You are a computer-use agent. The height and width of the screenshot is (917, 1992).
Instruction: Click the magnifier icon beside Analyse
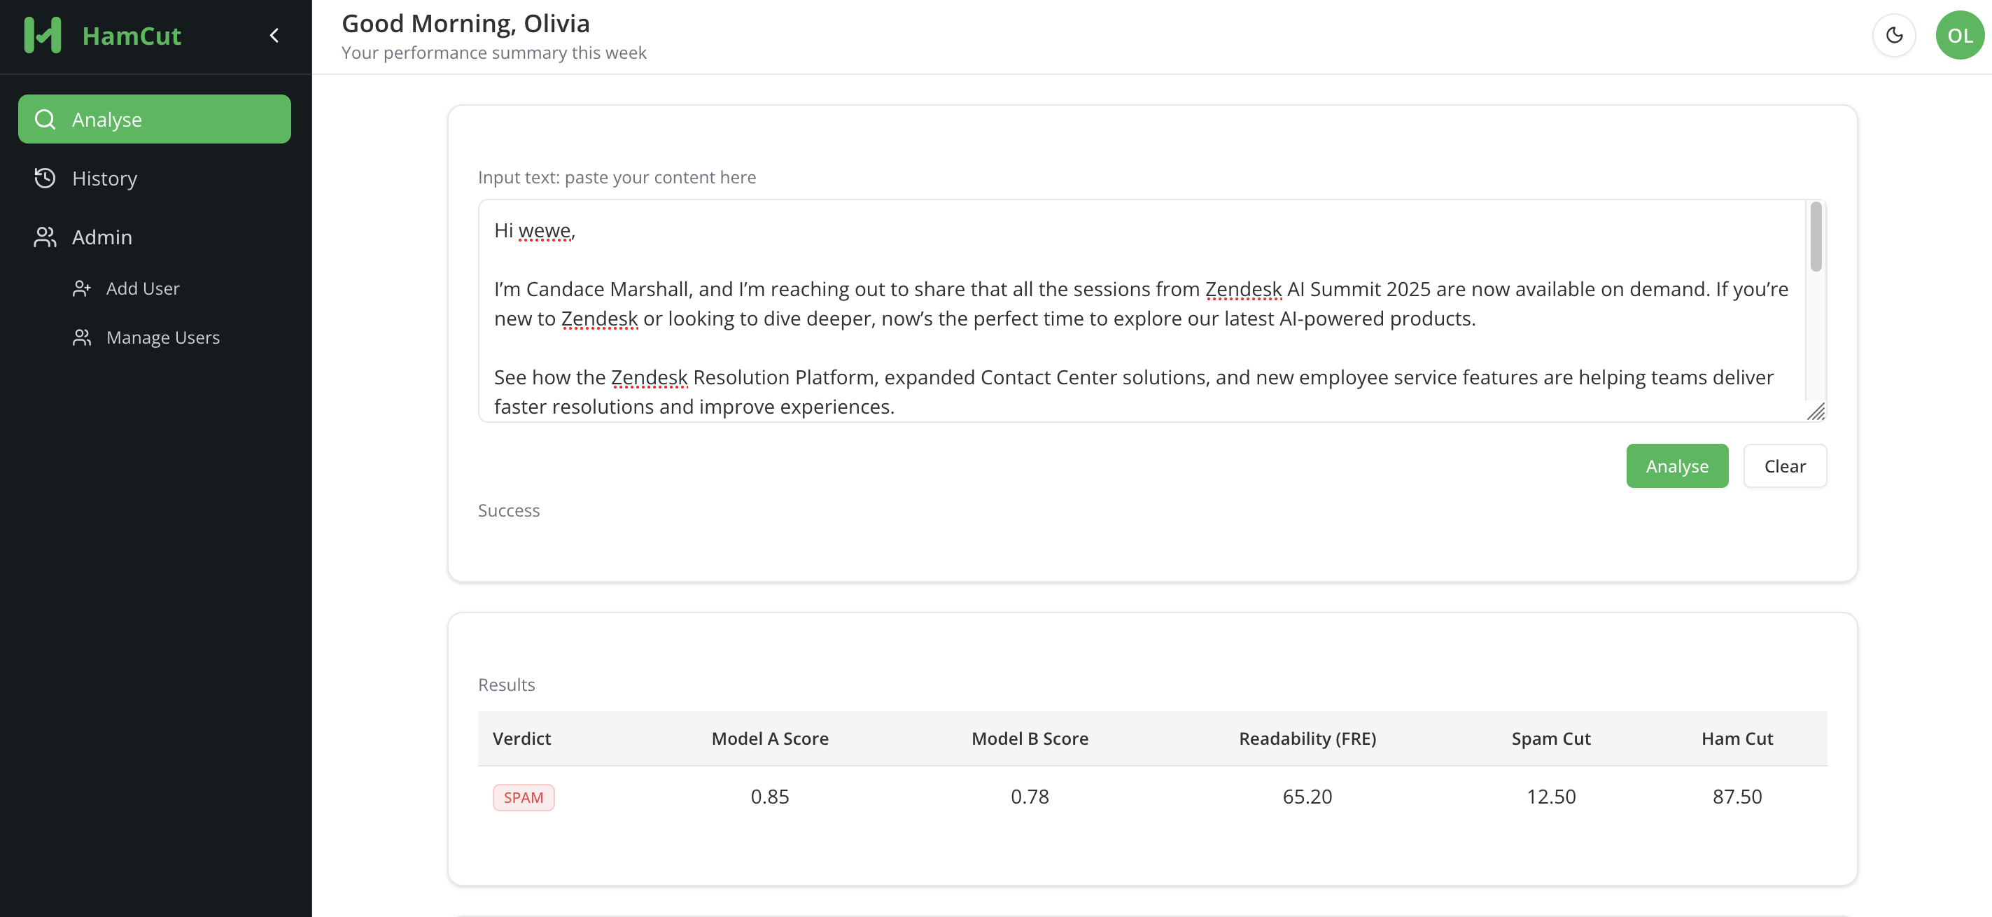45,119
